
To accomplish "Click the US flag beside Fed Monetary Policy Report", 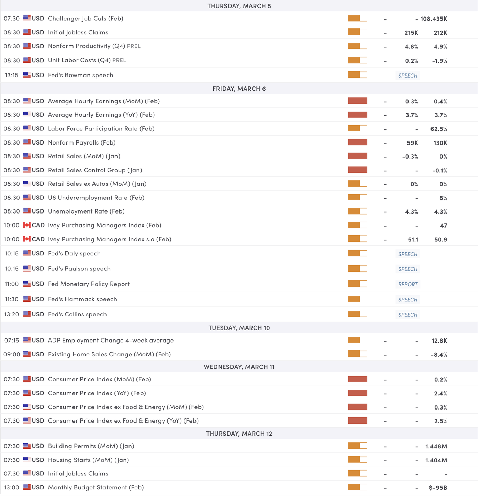I will pos(27,284).
